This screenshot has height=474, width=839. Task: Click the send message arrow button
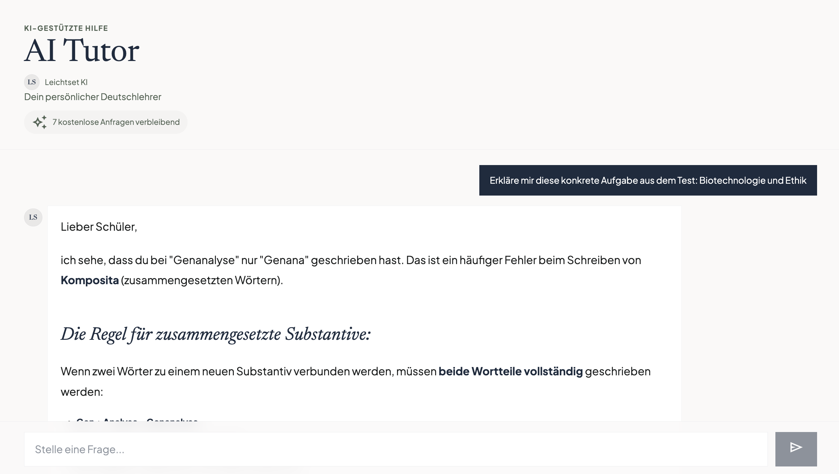(x=796, y=449)
